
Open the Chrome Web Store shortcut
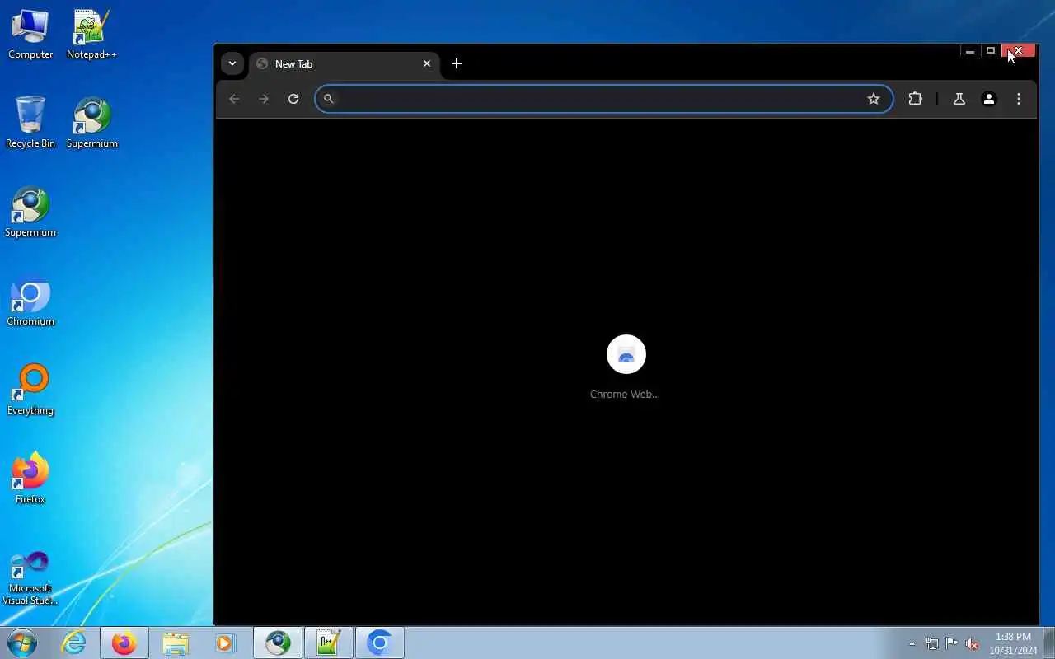[x=626, y=367]
